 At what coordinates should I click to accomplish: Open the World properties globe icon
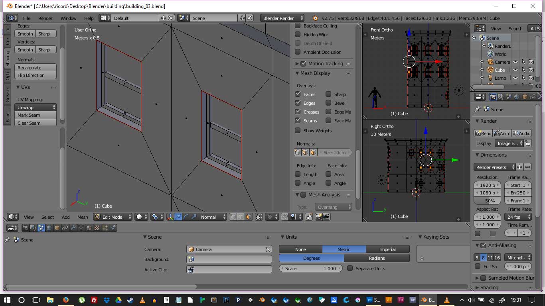click(x=49, y=228)
